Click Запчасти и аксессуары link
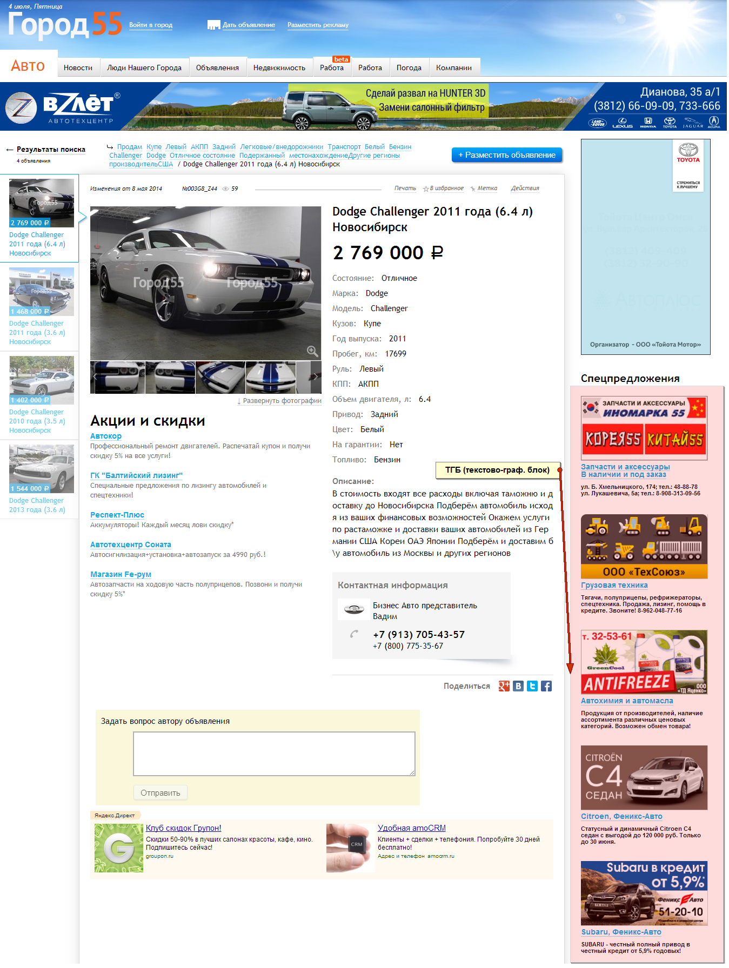The width and height of the screenshot is (729, 968). point(625,470)
